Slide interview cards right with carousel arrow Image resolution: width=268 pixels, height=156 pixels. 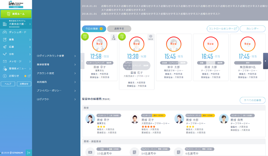coord(266,61)
